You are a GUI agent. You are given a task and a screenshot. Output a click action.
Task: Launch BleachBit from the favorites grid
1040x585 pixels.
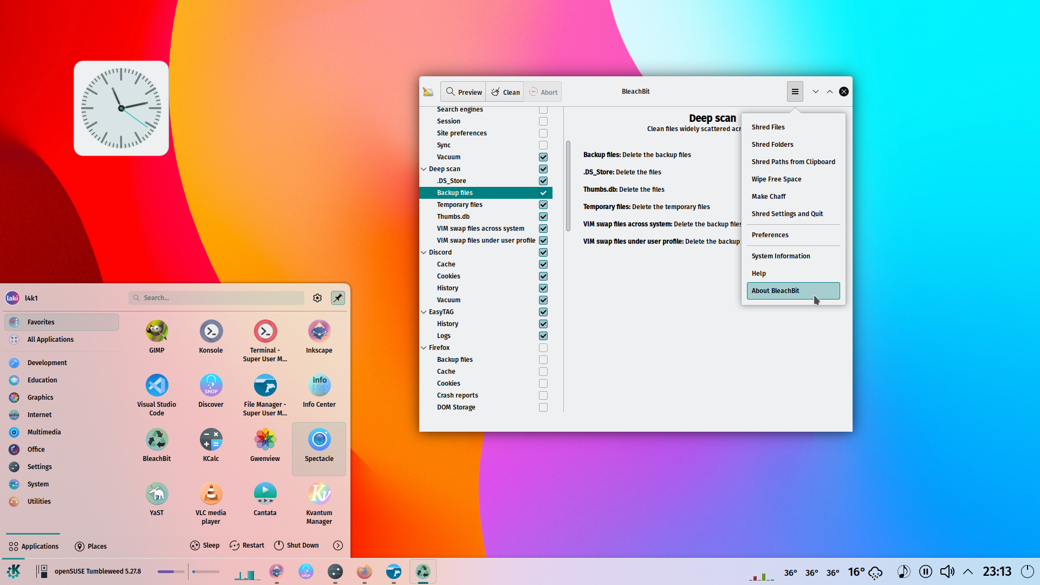click(157, 445)
